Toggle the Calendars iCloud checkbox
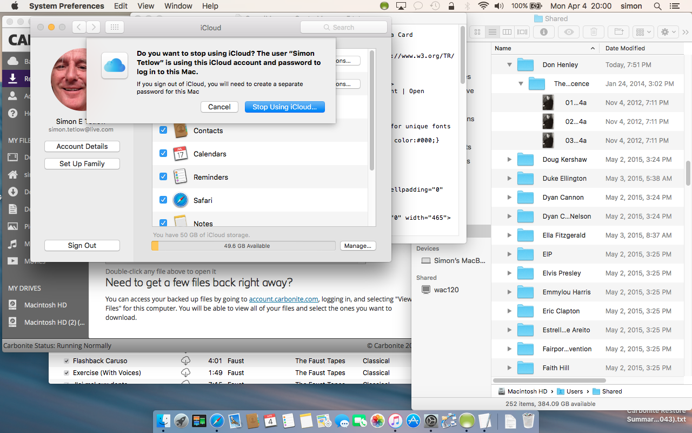 [x=163, y=154]
